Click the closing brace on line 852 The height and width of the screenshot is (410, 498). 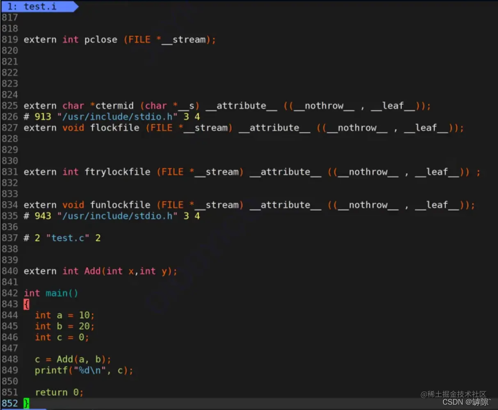tap(26, 403)
